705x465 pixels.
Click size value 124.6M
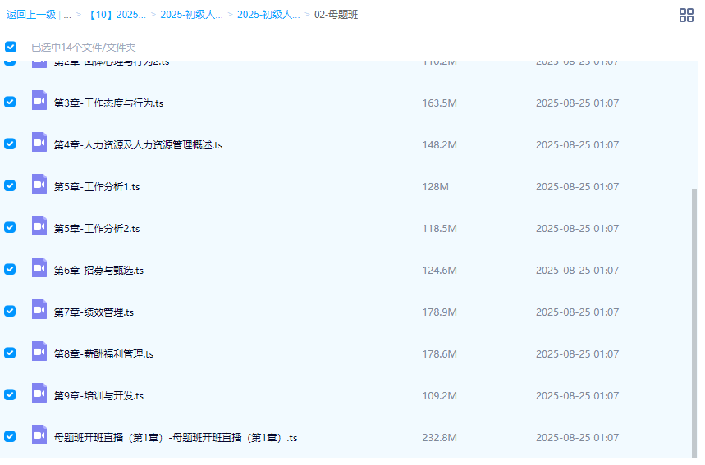(x=439, y=270)
